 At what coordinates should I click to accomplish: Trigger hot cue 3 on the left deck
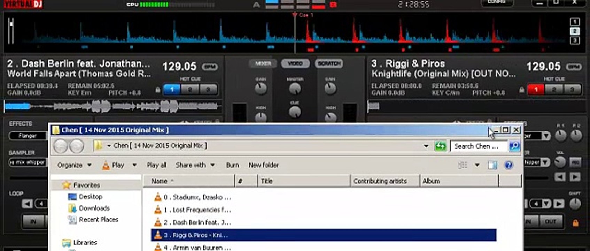coord(208,90)
